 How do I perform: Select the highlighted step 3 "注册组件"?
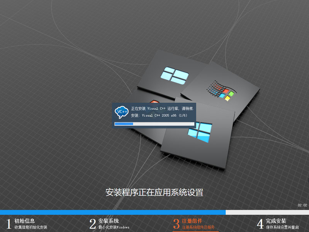coord(192,221)
